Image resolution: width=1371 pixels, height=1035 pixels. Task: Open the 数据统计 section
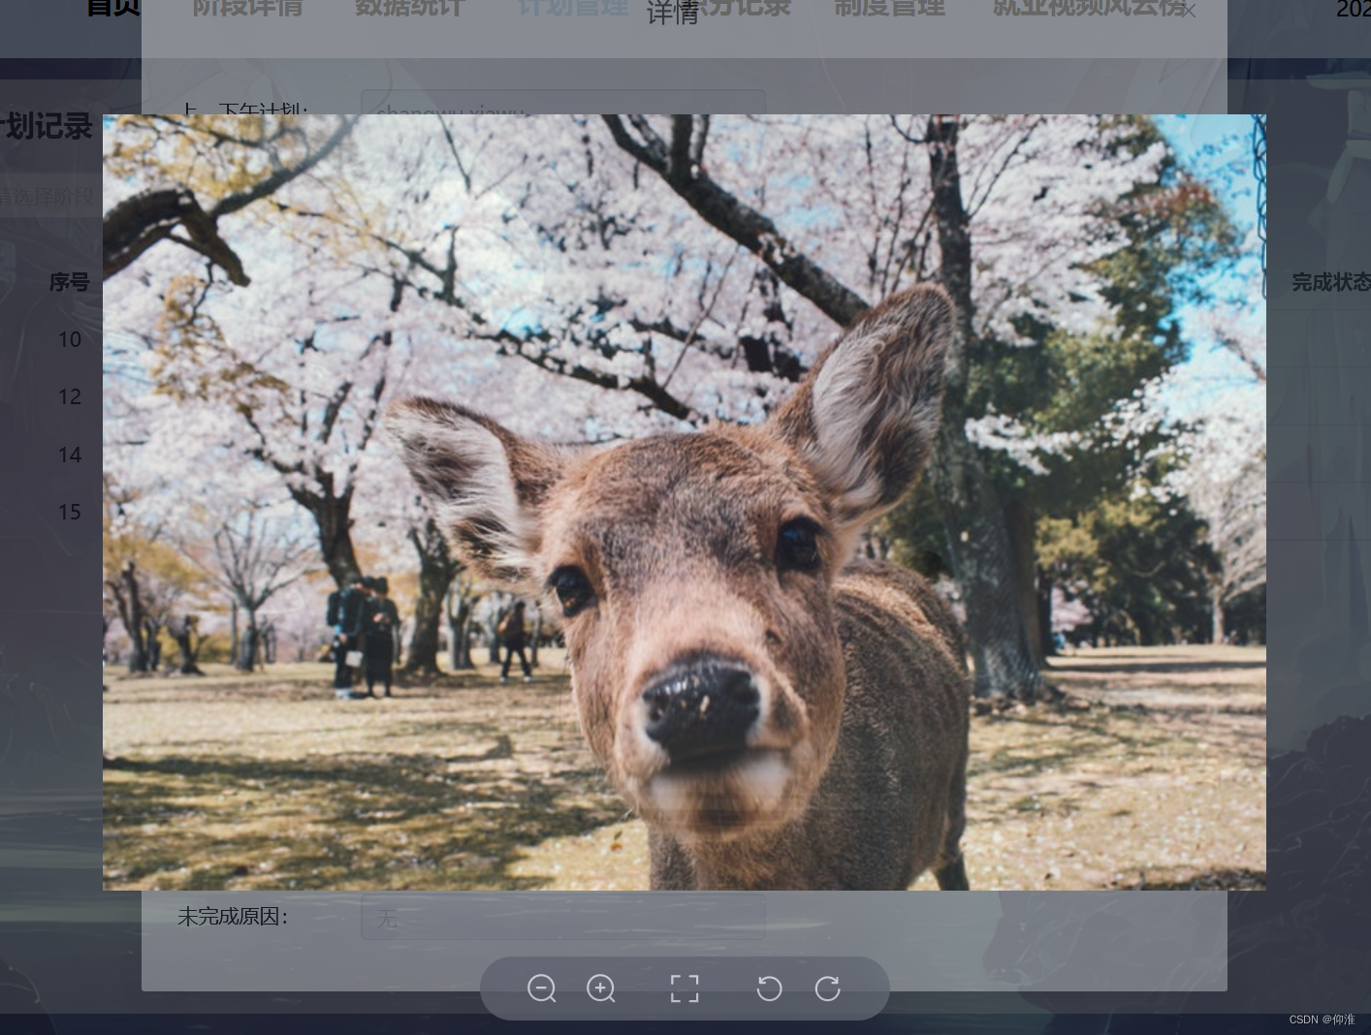tap(410, 8)
